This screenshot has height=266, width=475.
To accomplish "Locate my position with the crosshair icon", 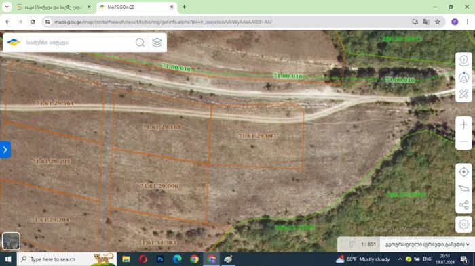I will (463, 172).
